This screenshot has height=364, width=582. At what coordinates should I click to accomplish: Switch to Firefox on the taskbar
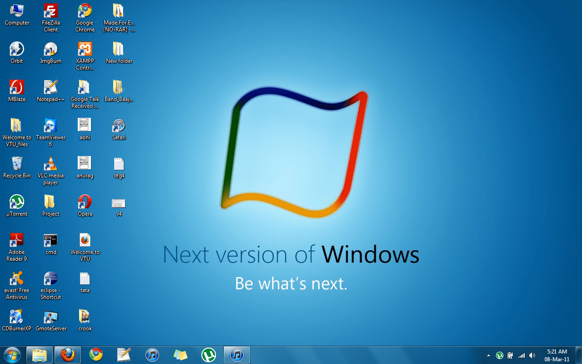[68, 354]
